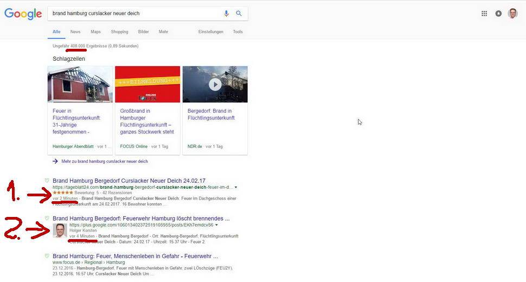
Task: Switch to the Maps tab
Action: [95, 31]
